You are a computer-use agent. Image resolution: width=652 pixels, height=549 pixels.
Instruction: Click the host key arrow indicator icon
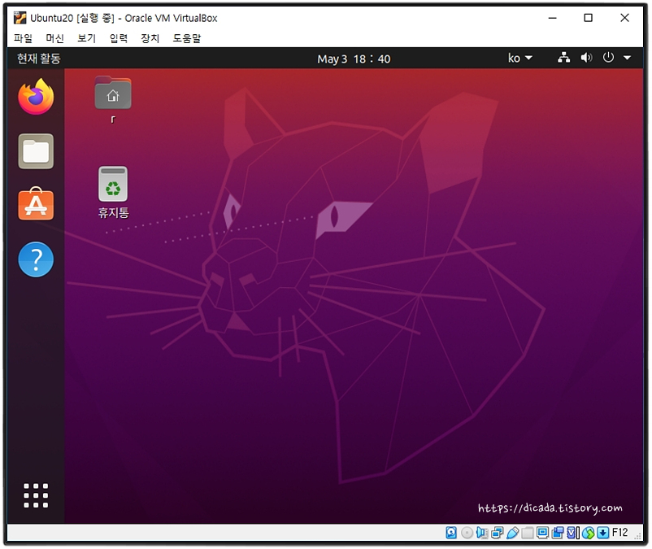tap(603, 533)
